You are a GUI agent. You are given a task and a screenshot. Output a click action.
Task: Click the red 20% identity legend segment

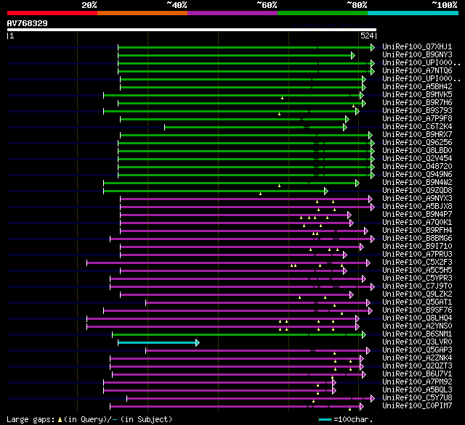[52, 13]
